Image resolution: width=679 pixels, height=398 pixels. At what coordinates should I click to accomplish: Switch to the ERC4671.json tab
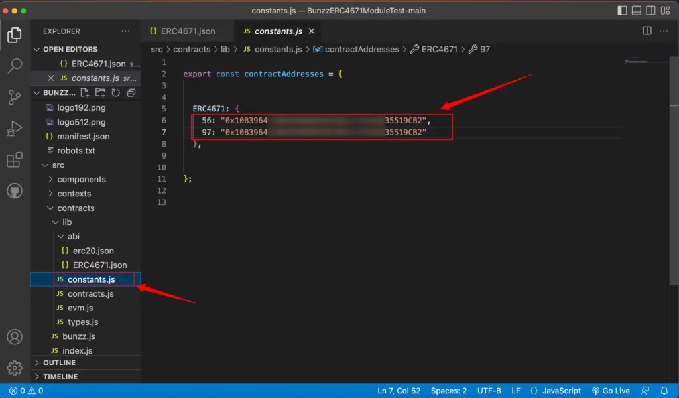187,31
